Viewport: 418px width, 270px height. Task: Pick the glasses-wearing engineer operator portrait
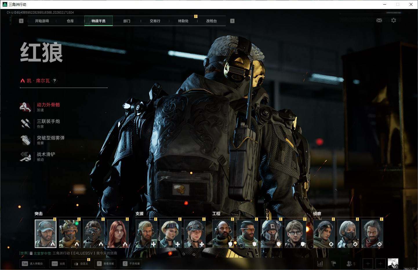pyautogui.click(x=295, y=233)
